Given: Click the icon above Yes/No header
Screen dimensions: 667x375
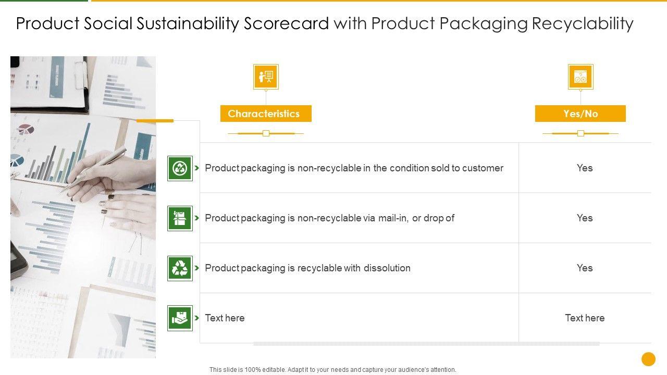Looking at the screenshot, I should coord(580,77).
